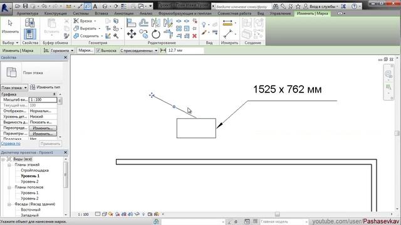Select the Copy tool with two circles

(x=143, y=34)
